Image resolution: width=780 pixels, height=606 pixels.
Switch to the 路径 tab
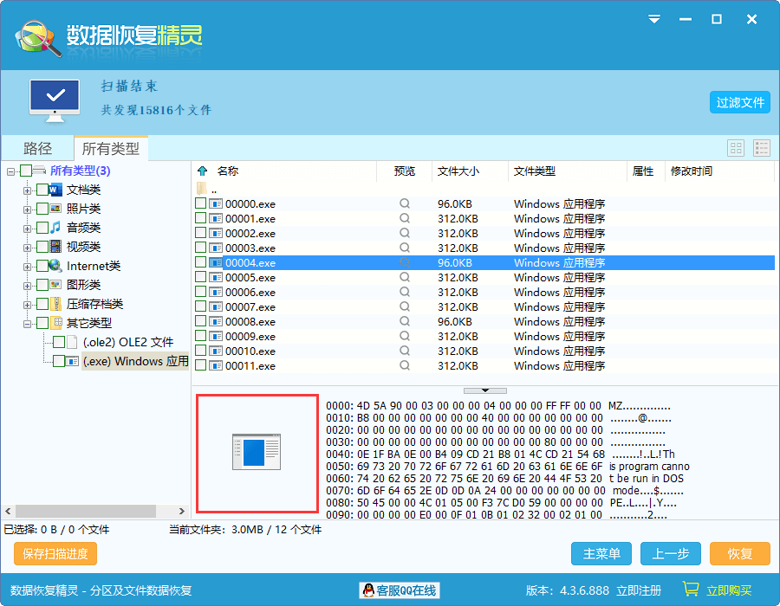38,148
